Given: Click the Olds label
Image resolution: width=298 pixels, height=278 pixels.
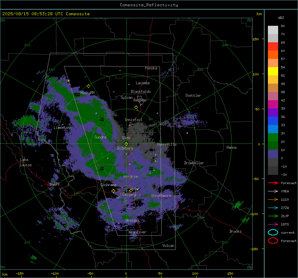Looking at the screenshot, I should (x=126, y=138).
